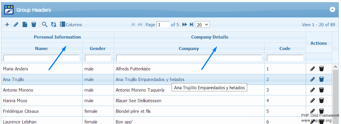Click the add new record plus icon
The width and height of the screenshot is (341, 124).
tap(7, 25)
